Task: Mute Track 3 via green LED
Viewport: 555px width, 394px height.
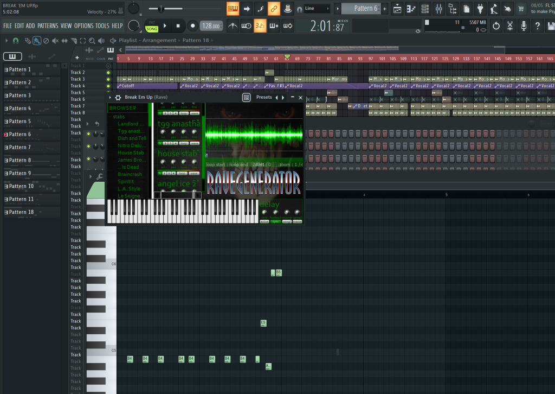Action: [108, 79]
